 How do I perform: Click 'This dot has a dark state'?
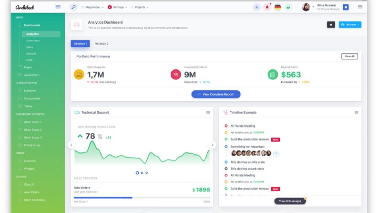point(247,169)
